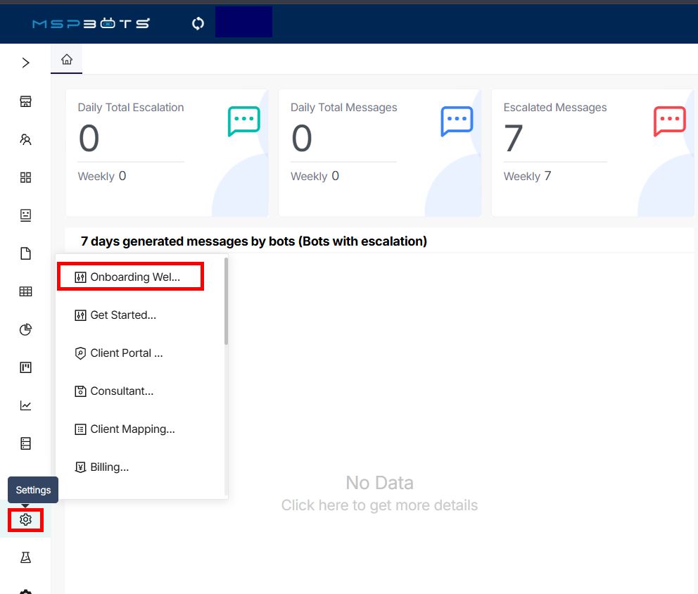Image resolution: width=698 pixels, height=594 pixels.
Task: Click the Settings gear icon in sidebar
Action: (25, 519)
